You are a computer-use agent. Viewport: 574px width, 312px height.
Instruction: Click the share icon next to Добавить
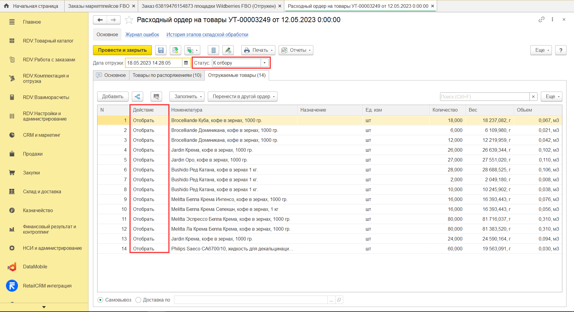[138, 97]
